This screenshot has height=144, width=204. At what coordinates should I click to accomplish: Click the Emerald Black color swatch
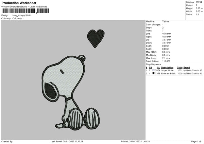coord(153,73)
